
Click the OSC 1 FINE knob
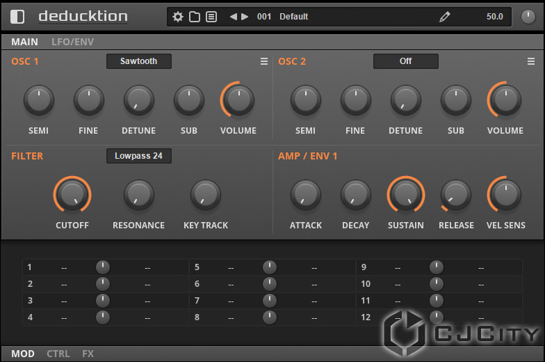pyautogui.click(x=89, y=100)
